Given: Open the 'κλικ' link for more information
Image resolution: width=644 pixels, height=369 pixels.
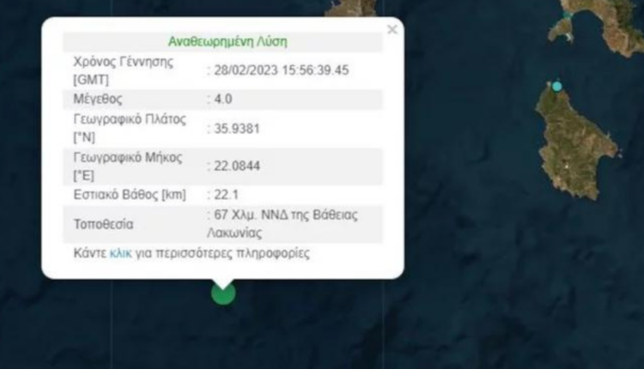Looking at the screenshot, I should coord(121,253).
